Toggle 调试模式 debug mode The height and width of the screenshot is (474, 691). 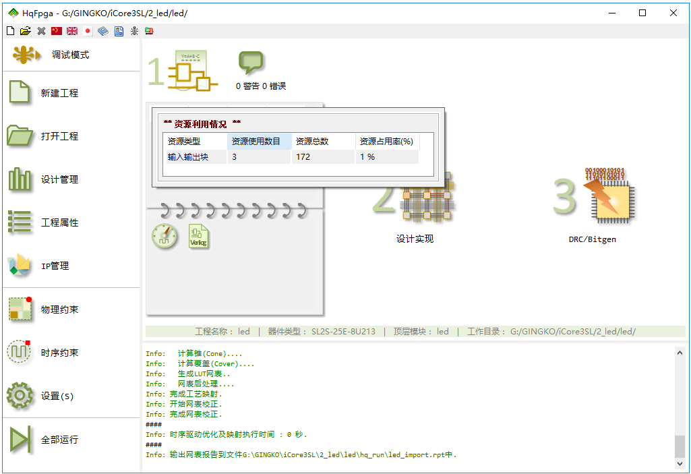coord(70,55)
